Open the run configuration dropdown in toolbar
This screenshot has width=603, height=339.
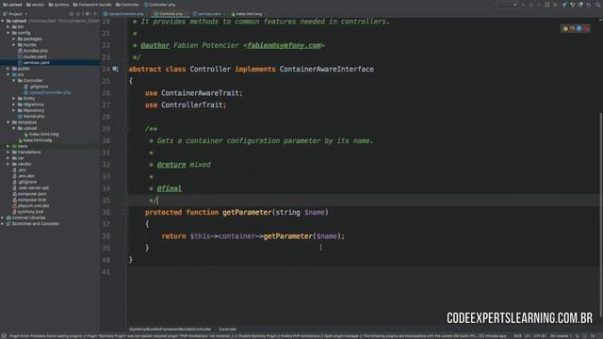[507, 5]
